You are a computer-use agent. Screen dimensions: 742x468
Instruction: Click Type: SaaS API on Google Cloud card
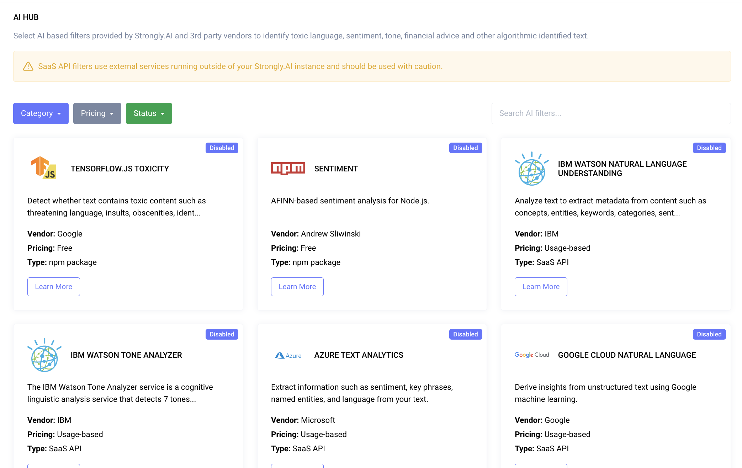[x=542, y=448]
